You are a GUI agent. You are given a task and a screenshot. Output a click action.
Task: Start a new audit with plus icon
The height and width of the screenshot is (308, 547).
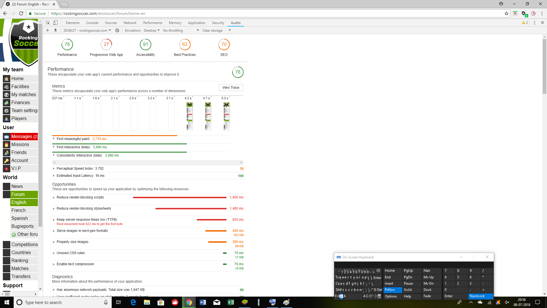(x=48, y=31)
